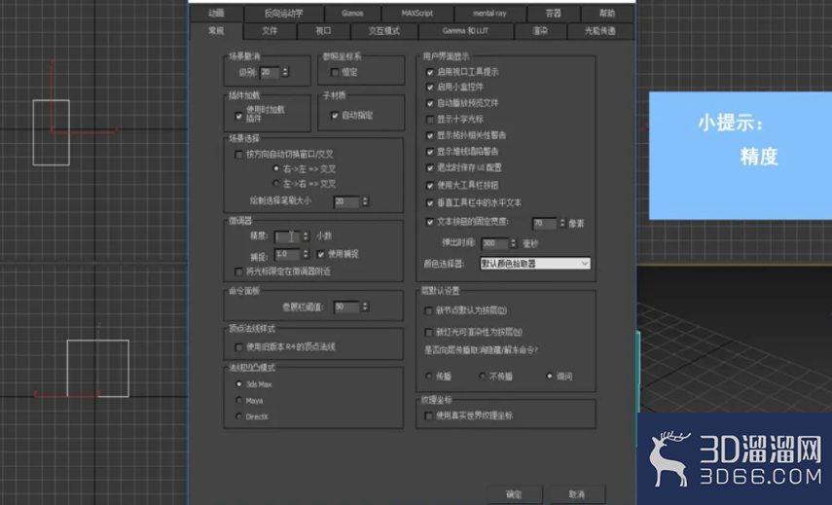Toggle 显示堆栈塌陷警告 checkbox
This screenshot has height=505, width=832.
430,152
